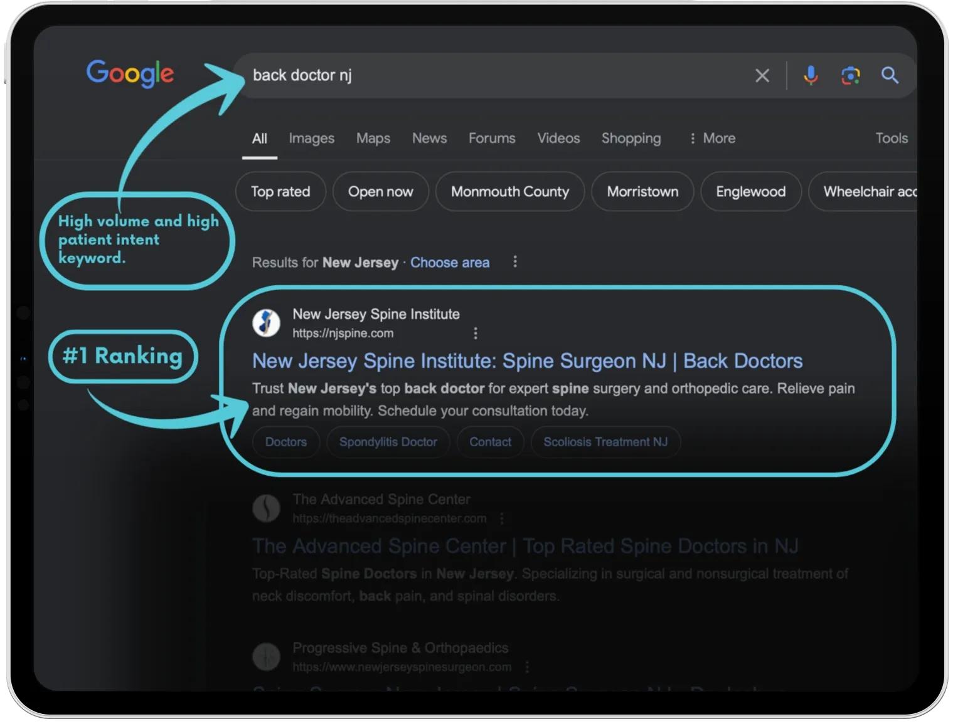This screenshot has height=724, width=953.
Task: Switch to the Images tab
Action: click(x=311, y=139)
